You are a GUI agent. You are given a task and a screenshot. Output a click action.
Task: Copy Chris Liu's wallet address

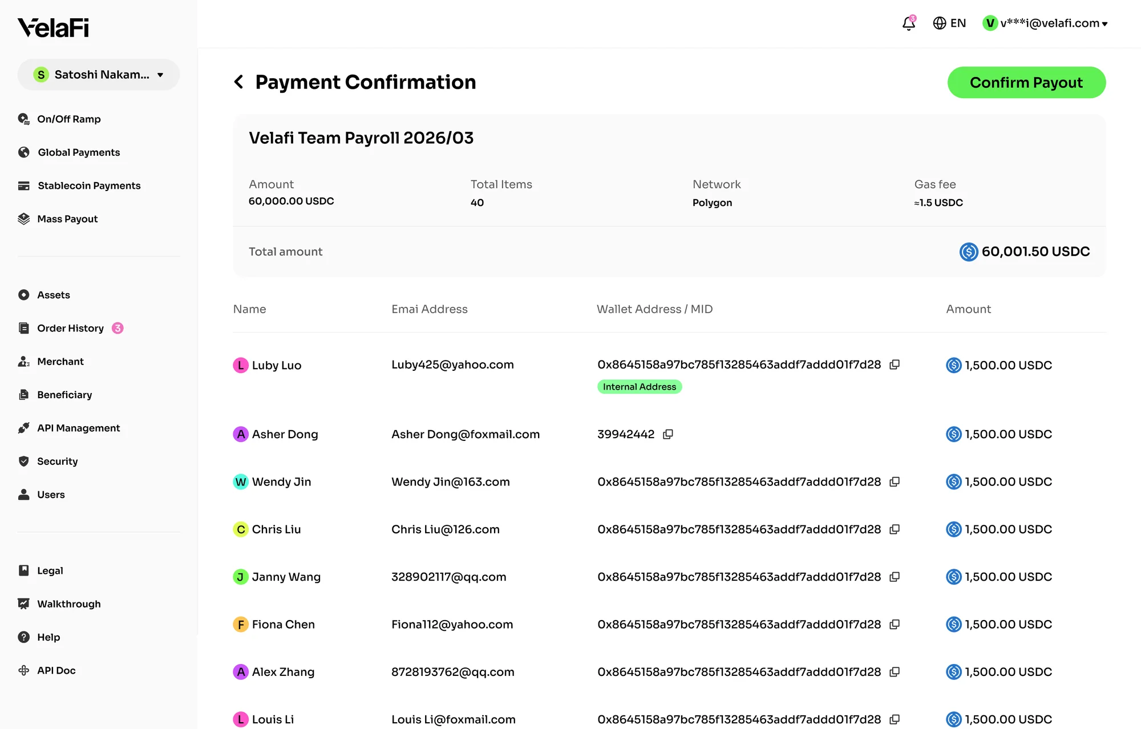point(895,529)
